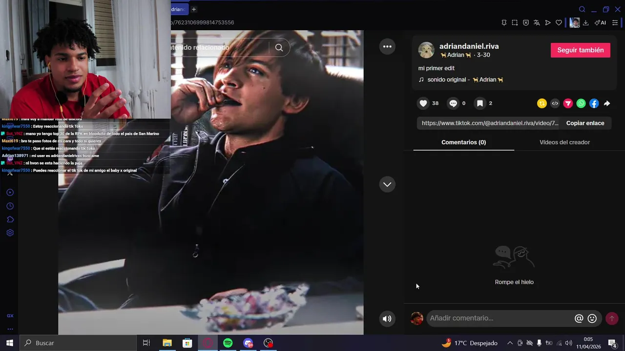Save the video with the bookmark icon

pos(480,103)
